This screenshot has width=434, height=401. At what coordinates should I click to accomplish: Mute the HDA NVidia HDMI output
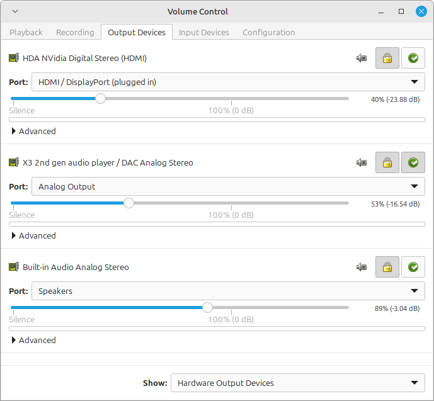(x=362, y=58)
